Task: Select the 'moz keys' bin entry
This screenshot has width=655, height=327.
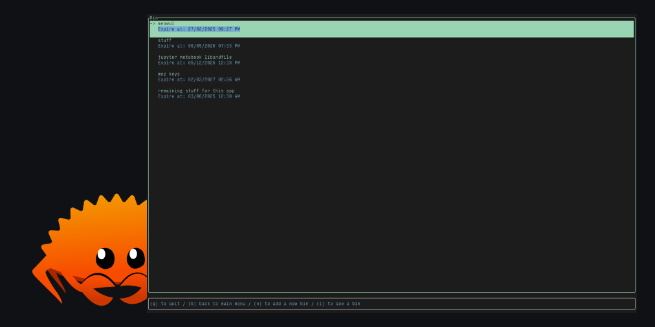Action: click(169, 74)
